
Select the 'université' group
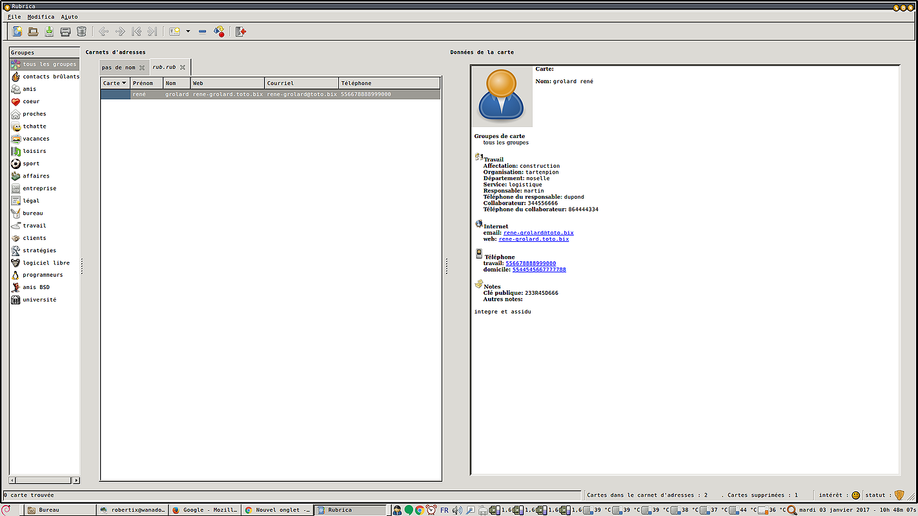pyautogui.click(x=44, y=300)
